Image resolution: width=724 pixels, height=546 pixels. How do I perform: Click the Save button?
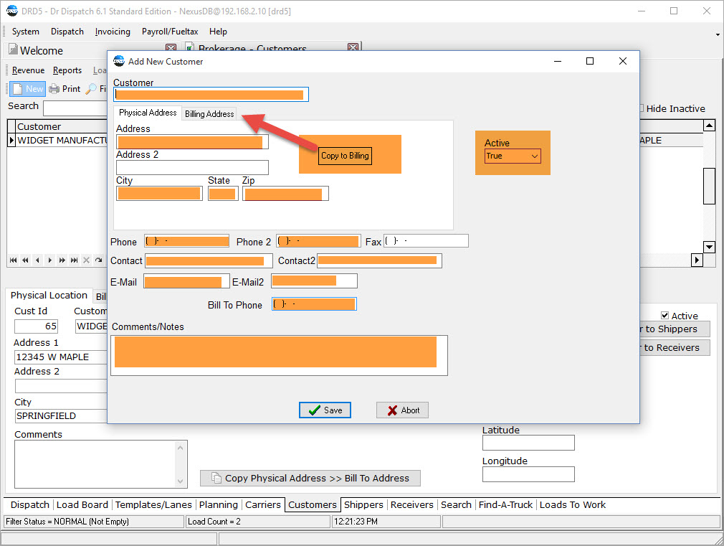(325, 410)
